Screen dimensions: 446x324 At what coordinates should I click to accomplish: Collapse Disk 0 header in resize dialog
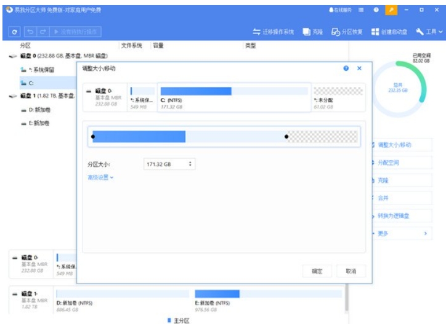click(x=89, y=91)
